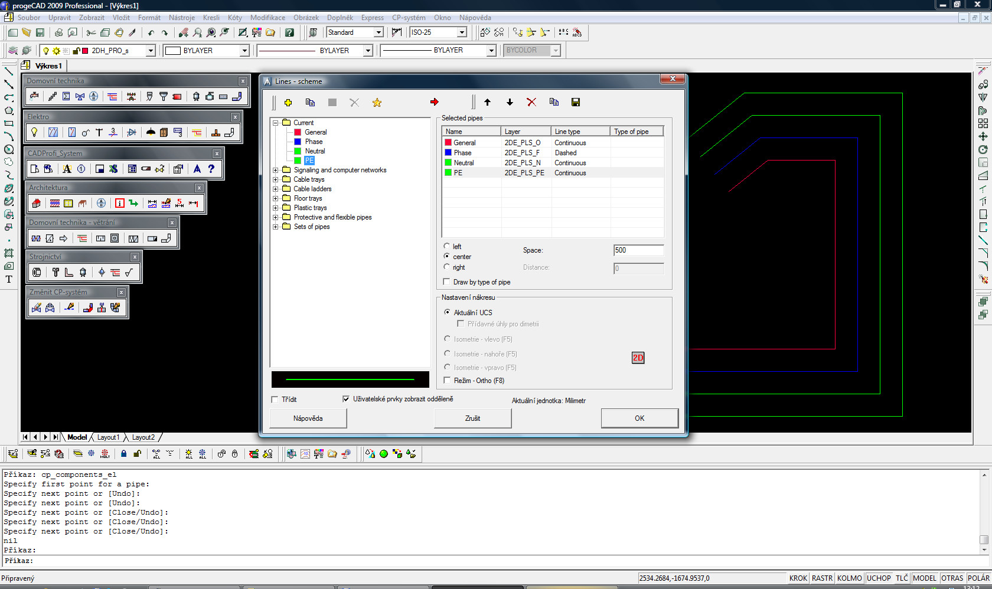Click the Save icon in main toolbar
This screenshot has height=589, width=992.
pyautogui.click(x=40, y=32)
